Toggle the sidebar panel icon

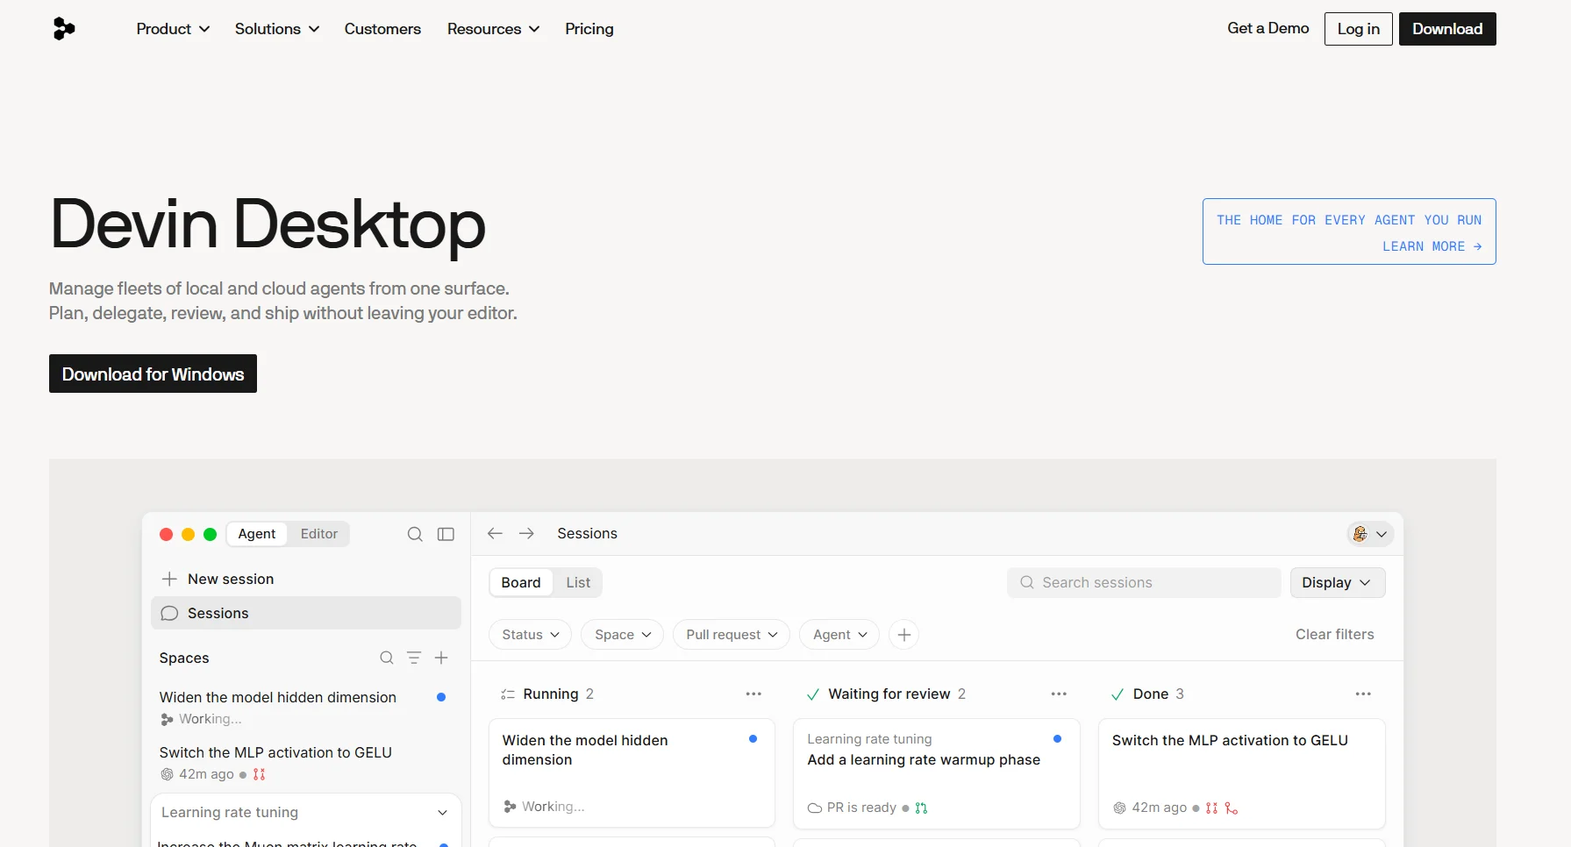[446, 534]
